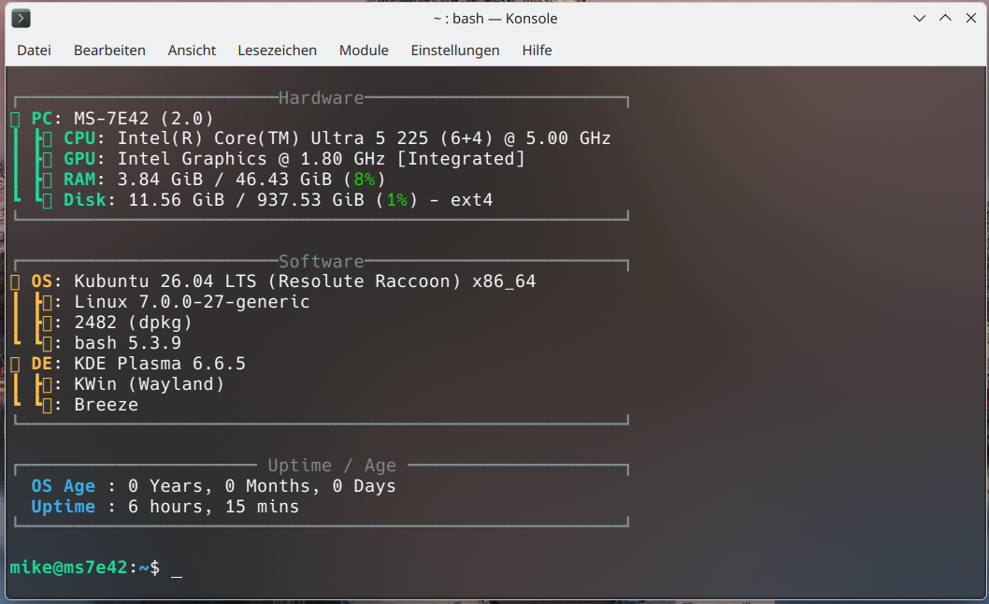Screen dimensions: 989x604
Task: Open the Einstellungen menu
Action: [x=455, y=50]
